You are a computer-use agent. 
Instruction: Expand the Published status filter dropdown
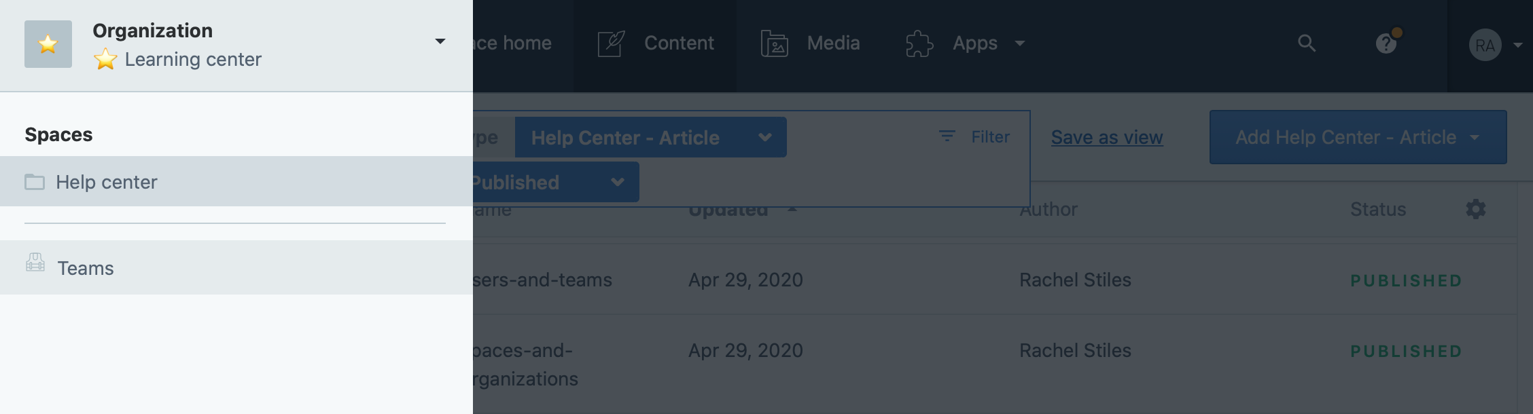click(556, 182)
